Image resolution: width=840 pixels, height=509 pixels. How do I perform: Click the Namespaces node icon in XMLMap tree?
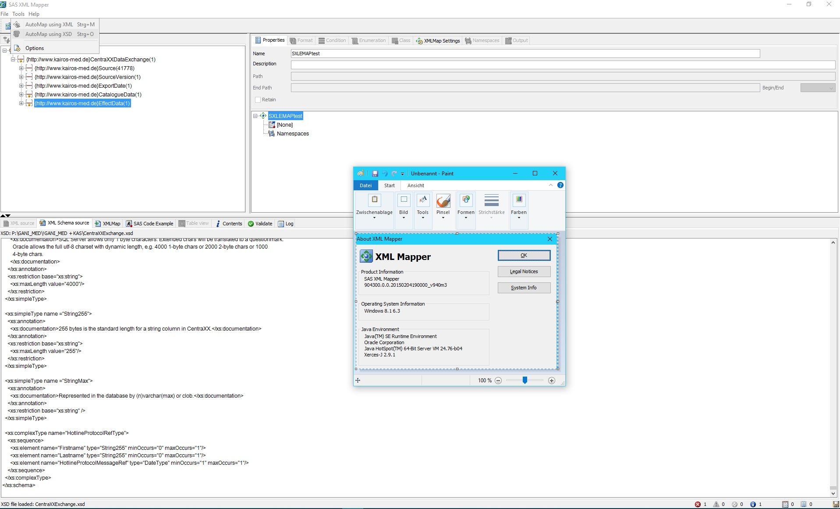(272, 134)
